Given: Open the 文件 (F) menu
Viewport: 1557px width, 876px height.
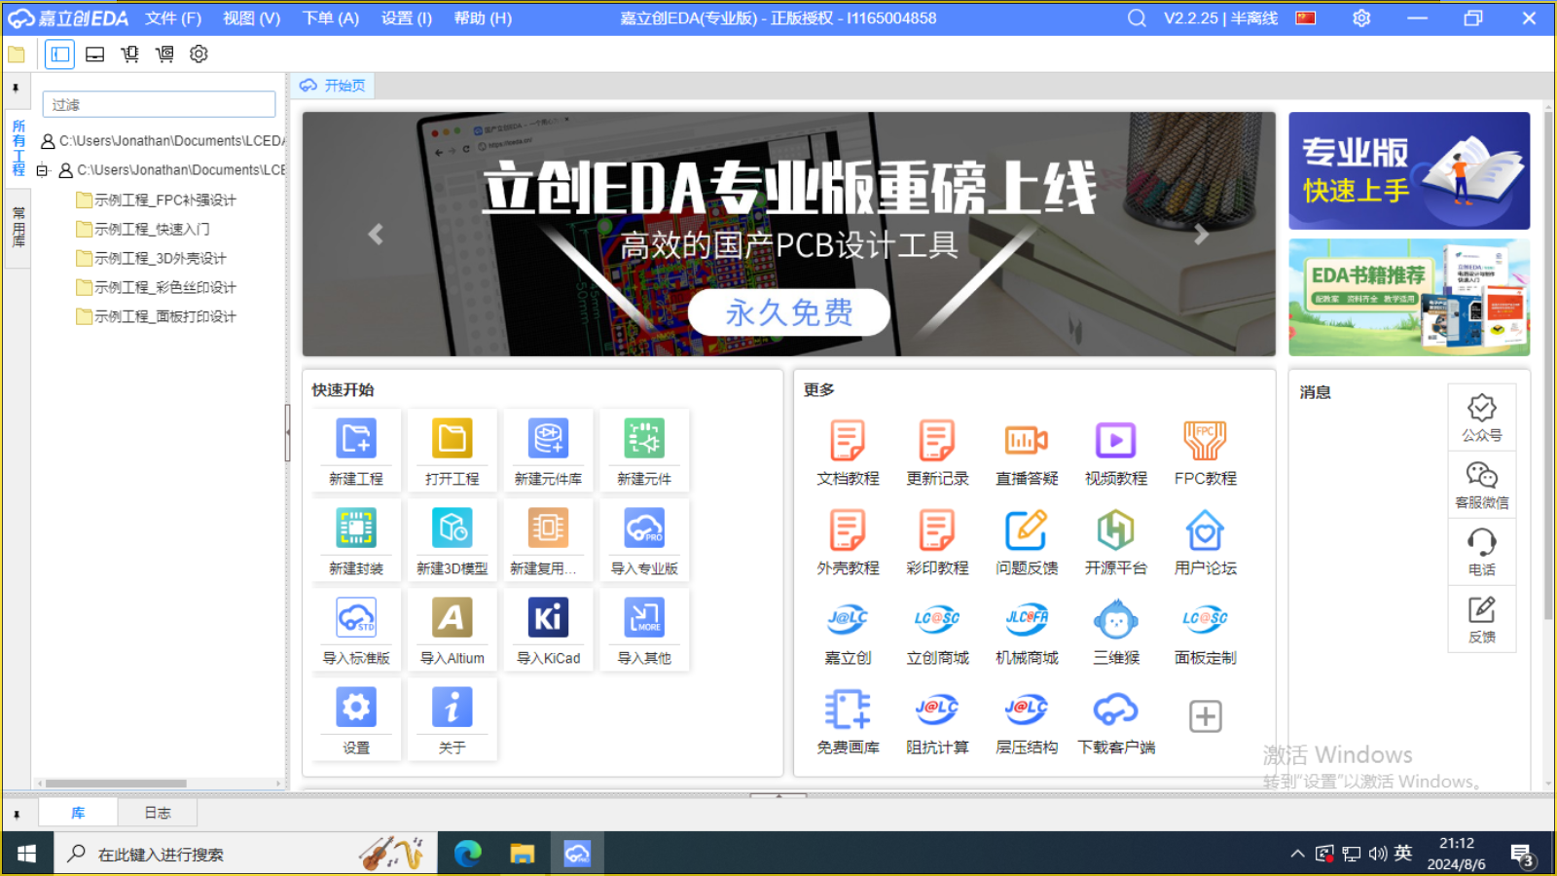Looking at the screenshot, I should click(173, 18).
